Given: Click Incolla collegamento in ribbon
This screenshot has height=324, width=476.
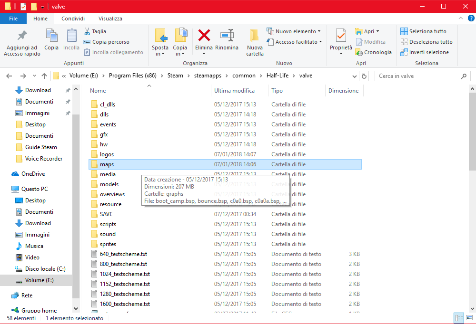Looking at the screenshot, I should pyautogui.click(x=114, y=52).
